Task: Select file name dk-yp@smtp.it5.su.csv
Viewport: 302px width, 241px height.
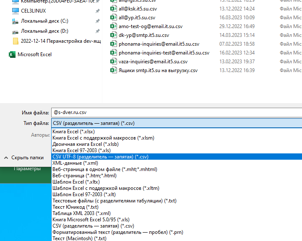Action: pyautogui.click(x=144, y=36)
